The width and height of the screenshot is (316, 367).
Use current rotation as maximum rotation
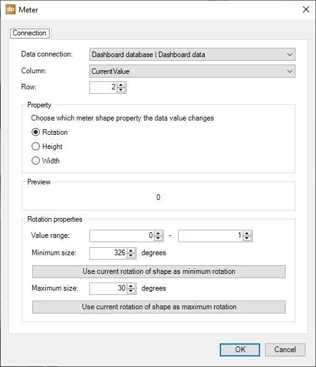159,307
